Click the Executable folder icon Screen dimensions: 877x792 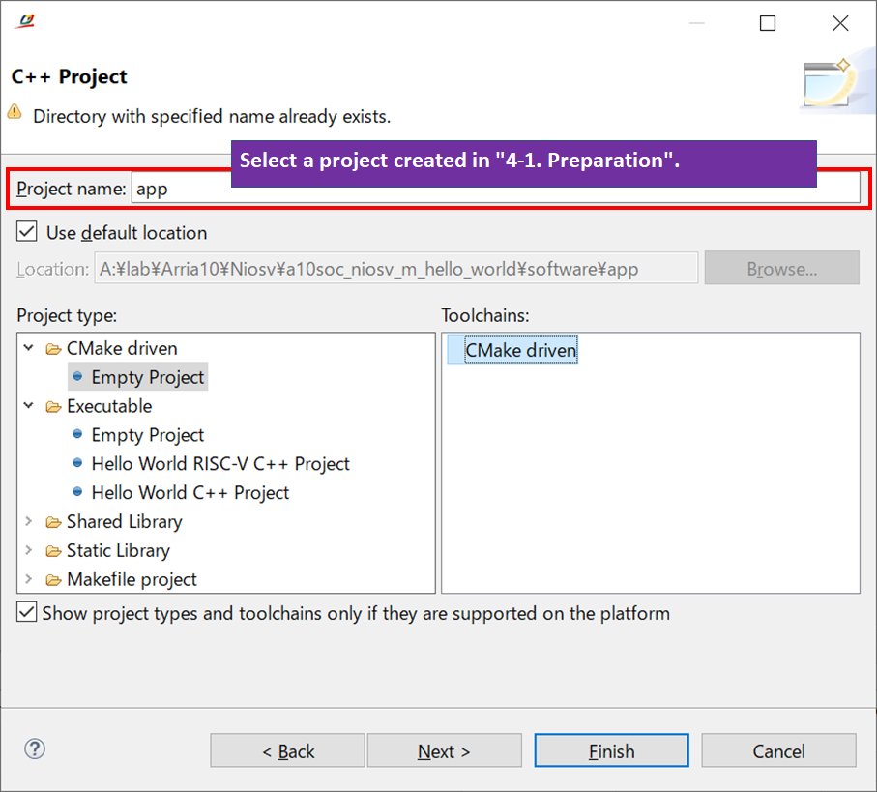[54, 406]
